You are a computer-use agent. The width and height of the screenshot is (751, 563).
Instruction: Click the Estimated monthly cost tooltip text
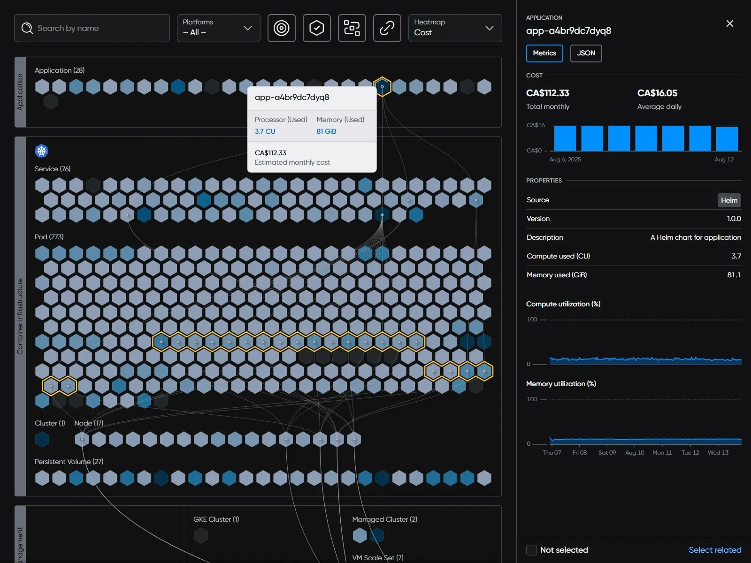tap(292, 162)
